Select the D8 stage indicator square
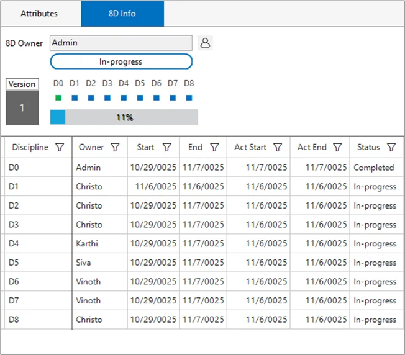 [x=189, y=97]
